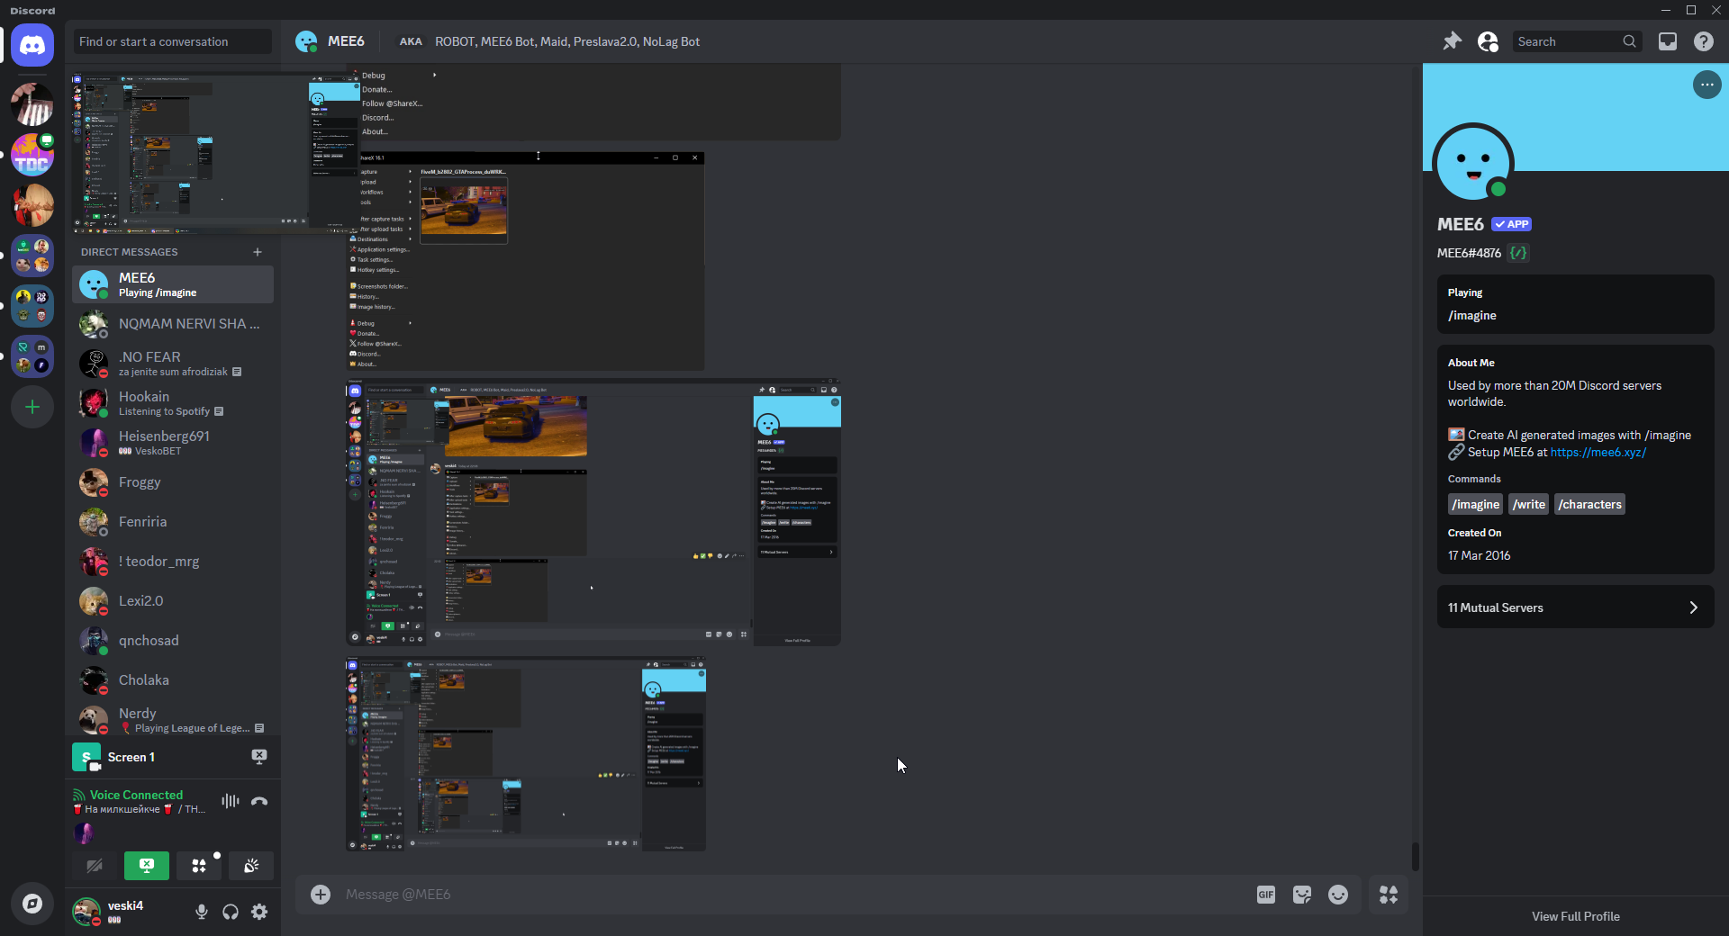Expand 11 Mutual Servers
This screenshot has width=1729, height=936.
(x=1575, y=607)
